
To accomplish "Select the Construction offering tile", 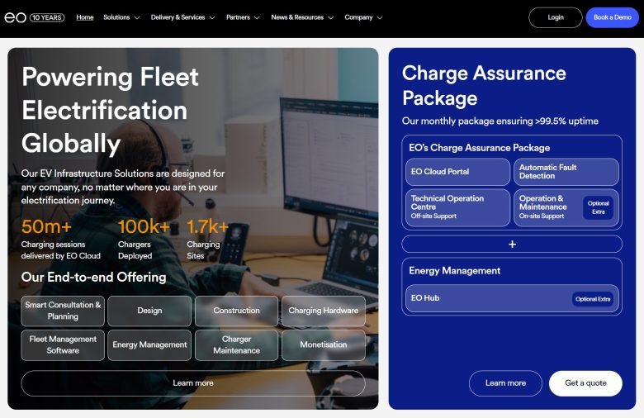I will [237, 311].
